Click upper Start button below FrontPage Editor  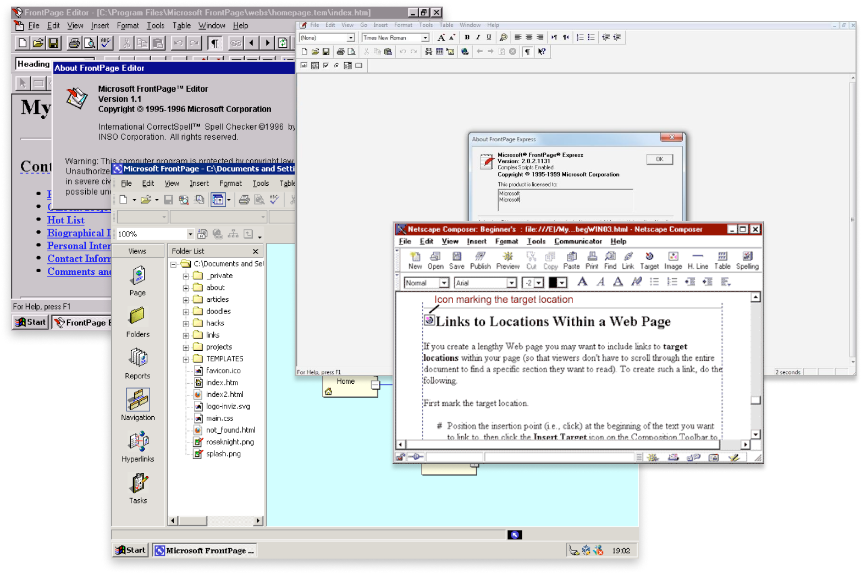coord(30,322)
